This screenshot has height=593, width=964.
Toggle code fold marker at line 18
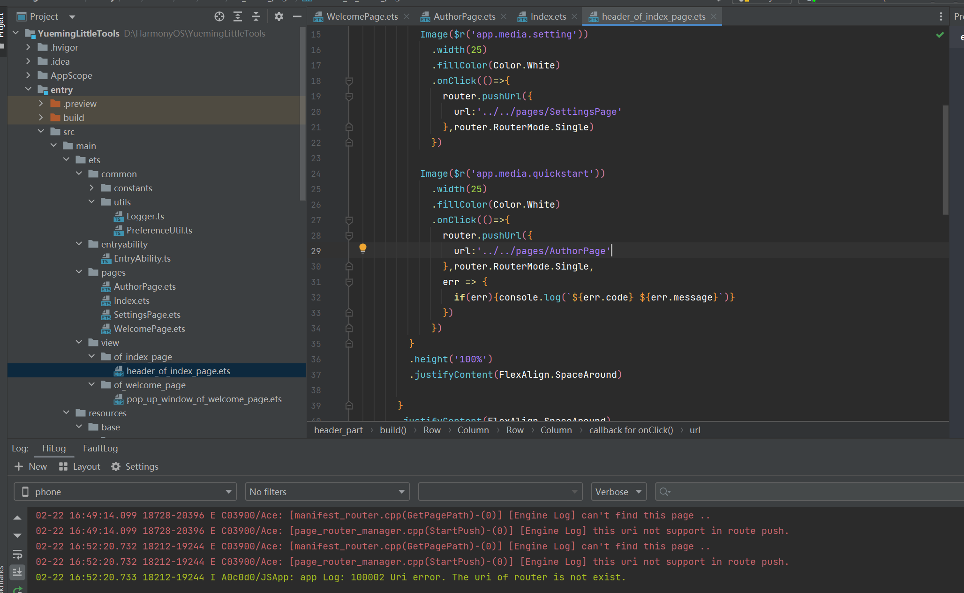point(349,81)
